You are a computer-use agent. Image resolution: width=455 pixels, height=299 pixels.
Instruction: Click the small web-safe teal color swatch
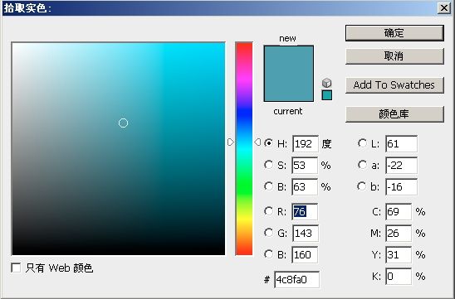click(x=327, y=95)
